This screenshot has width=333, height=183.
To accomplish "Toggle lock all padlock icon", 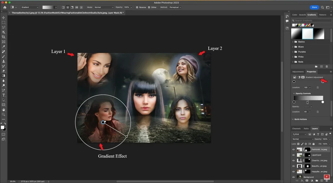I will (313, 144).
